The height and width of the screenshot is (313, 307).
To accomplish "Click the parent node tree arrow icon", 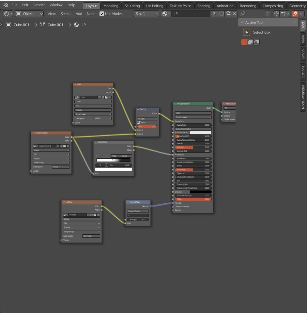I will [268, 14].
